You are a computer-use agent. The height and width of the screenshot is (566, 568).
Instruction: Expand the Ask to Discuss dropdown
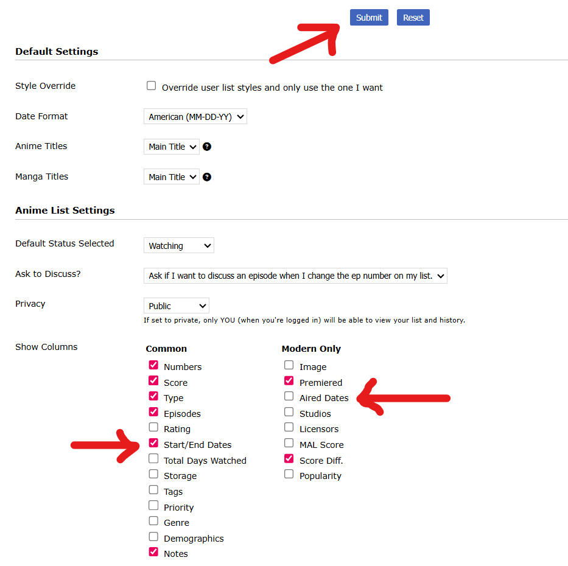coord(295,276)
